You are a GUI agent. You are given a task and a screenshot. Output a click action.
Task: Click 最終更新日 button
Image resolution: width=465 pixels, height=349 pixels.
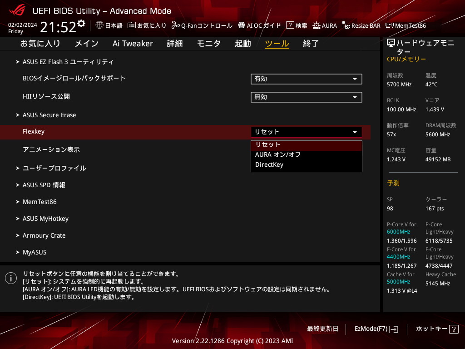click(x=322, y=329)
